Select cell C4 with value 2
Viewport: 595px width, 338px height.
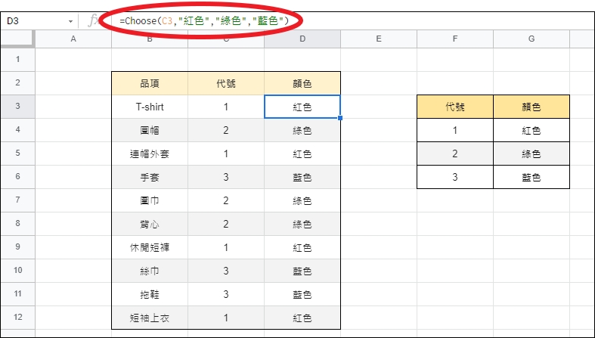pyautogui.click(x=226, y=130)
